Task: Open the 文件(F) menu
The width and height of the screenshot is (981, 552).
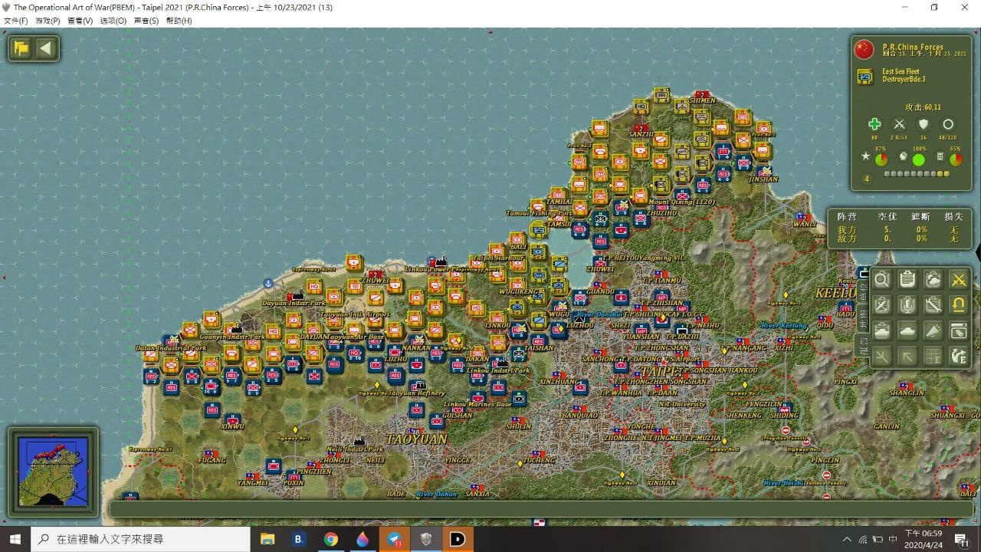Action: (16, 21)
